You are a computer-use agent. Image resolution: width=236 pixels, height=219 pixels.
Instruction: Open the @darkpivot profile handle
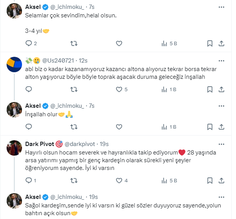(77, 144)
